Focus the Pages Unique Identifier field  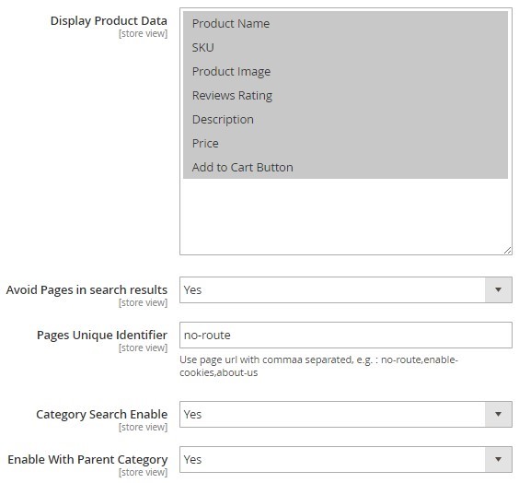coord(346,335)
